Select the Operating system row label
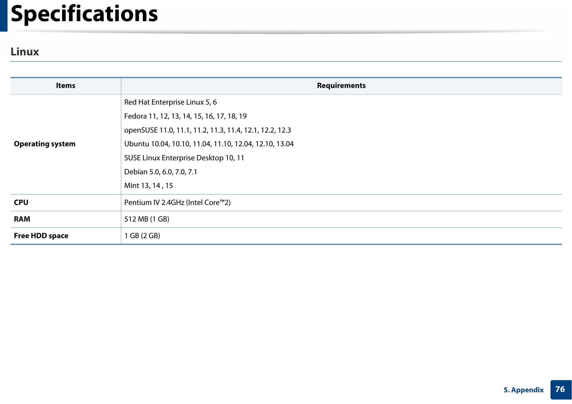 click(x=45, y=144)
